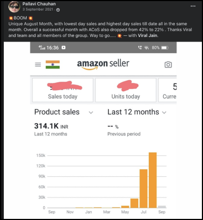Click the post audience globe icon
This screenshot has width=203, height=220.
pos(58,10)
